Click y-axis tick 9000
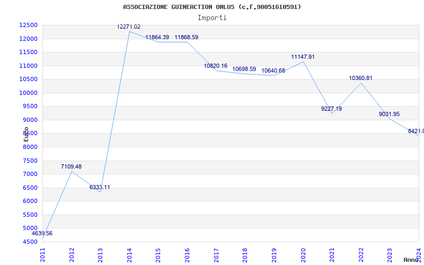This screenshot has height=265, width=424. 30,120
